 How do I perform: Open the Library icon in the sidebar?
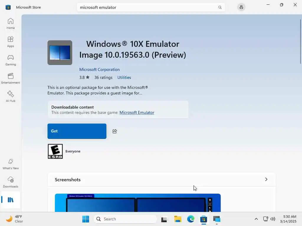point(11,200)
